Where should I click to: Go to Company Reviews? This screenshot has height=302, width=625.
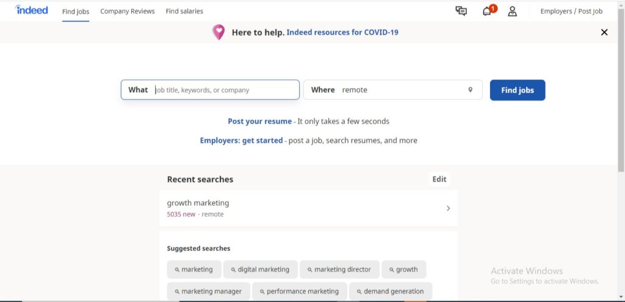point(127,11)
